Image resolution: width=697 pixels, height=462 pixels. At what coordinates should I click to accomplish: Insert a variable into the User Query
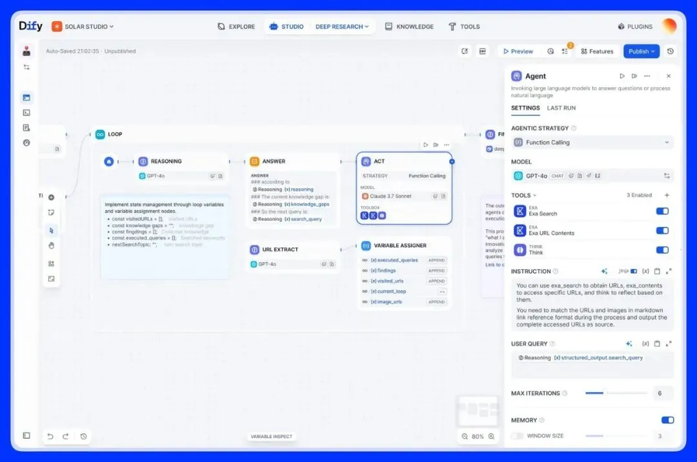(x=645, y=343)
